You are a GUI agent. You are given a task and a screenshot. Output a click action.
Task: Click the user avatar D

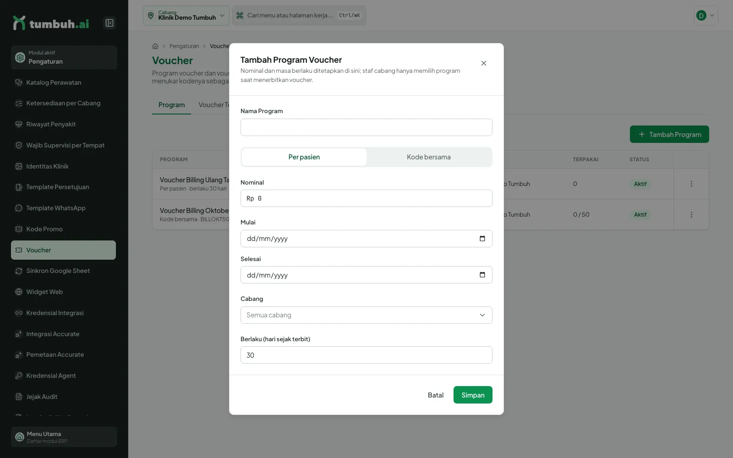(x=701, y=16)
